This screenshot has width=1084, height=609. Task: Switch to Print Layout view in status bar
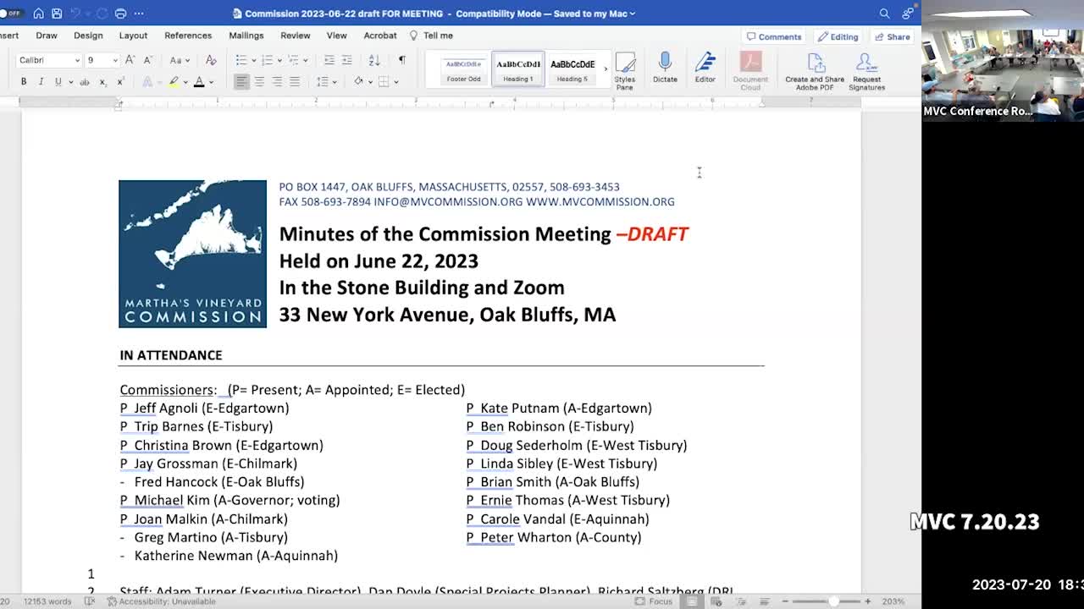click(x=692, y=601)
